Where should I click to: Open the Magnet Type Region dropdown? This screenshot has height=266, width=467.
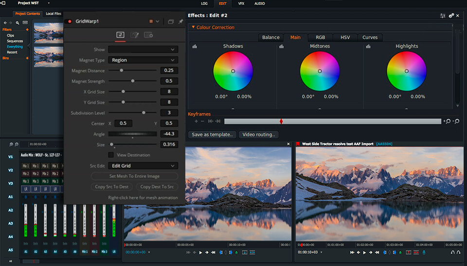(143, 60)
